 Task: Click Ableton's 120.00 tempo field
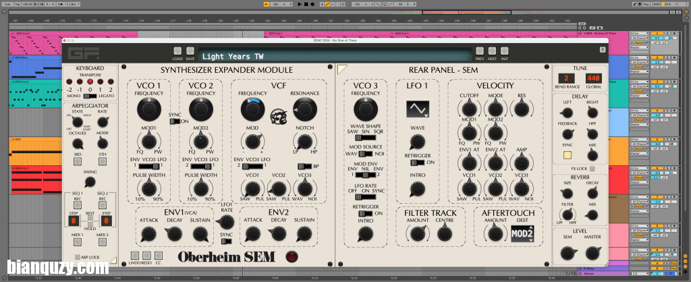28,4
